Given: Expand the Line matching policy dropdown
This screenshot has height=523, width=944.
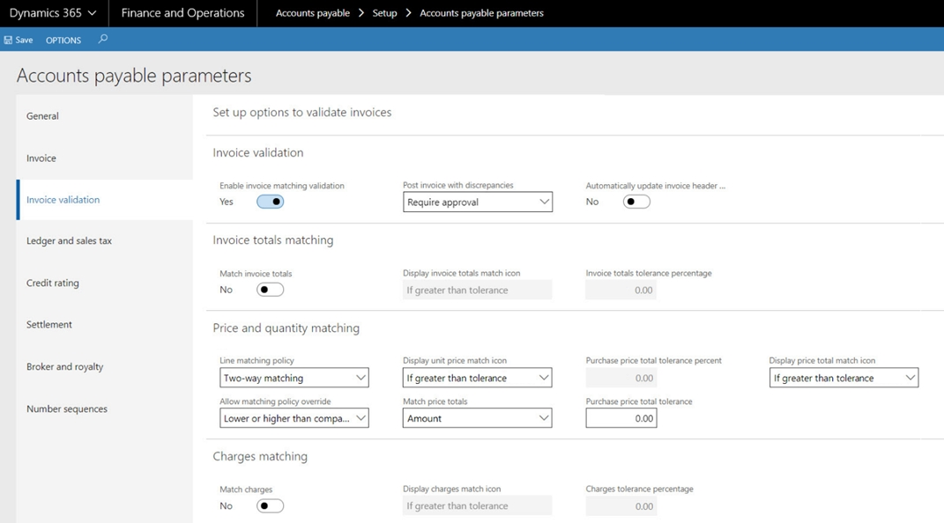Looking at the screenshot, I should pyautogui.click(x=294, y=378).
